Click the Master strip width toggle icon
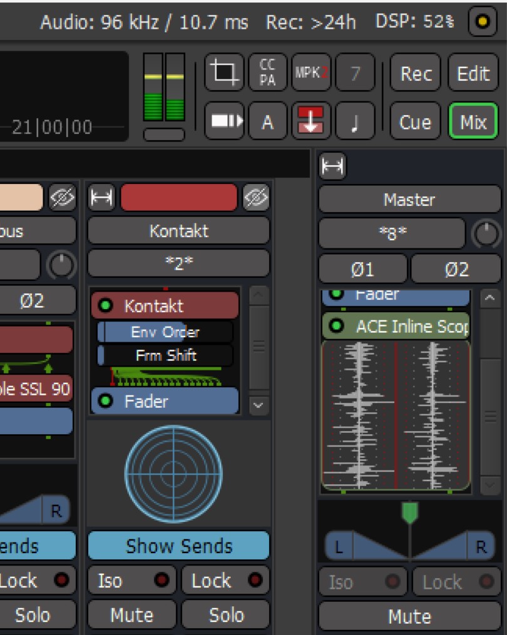This screenshot has width=507, height=635. 332,166
